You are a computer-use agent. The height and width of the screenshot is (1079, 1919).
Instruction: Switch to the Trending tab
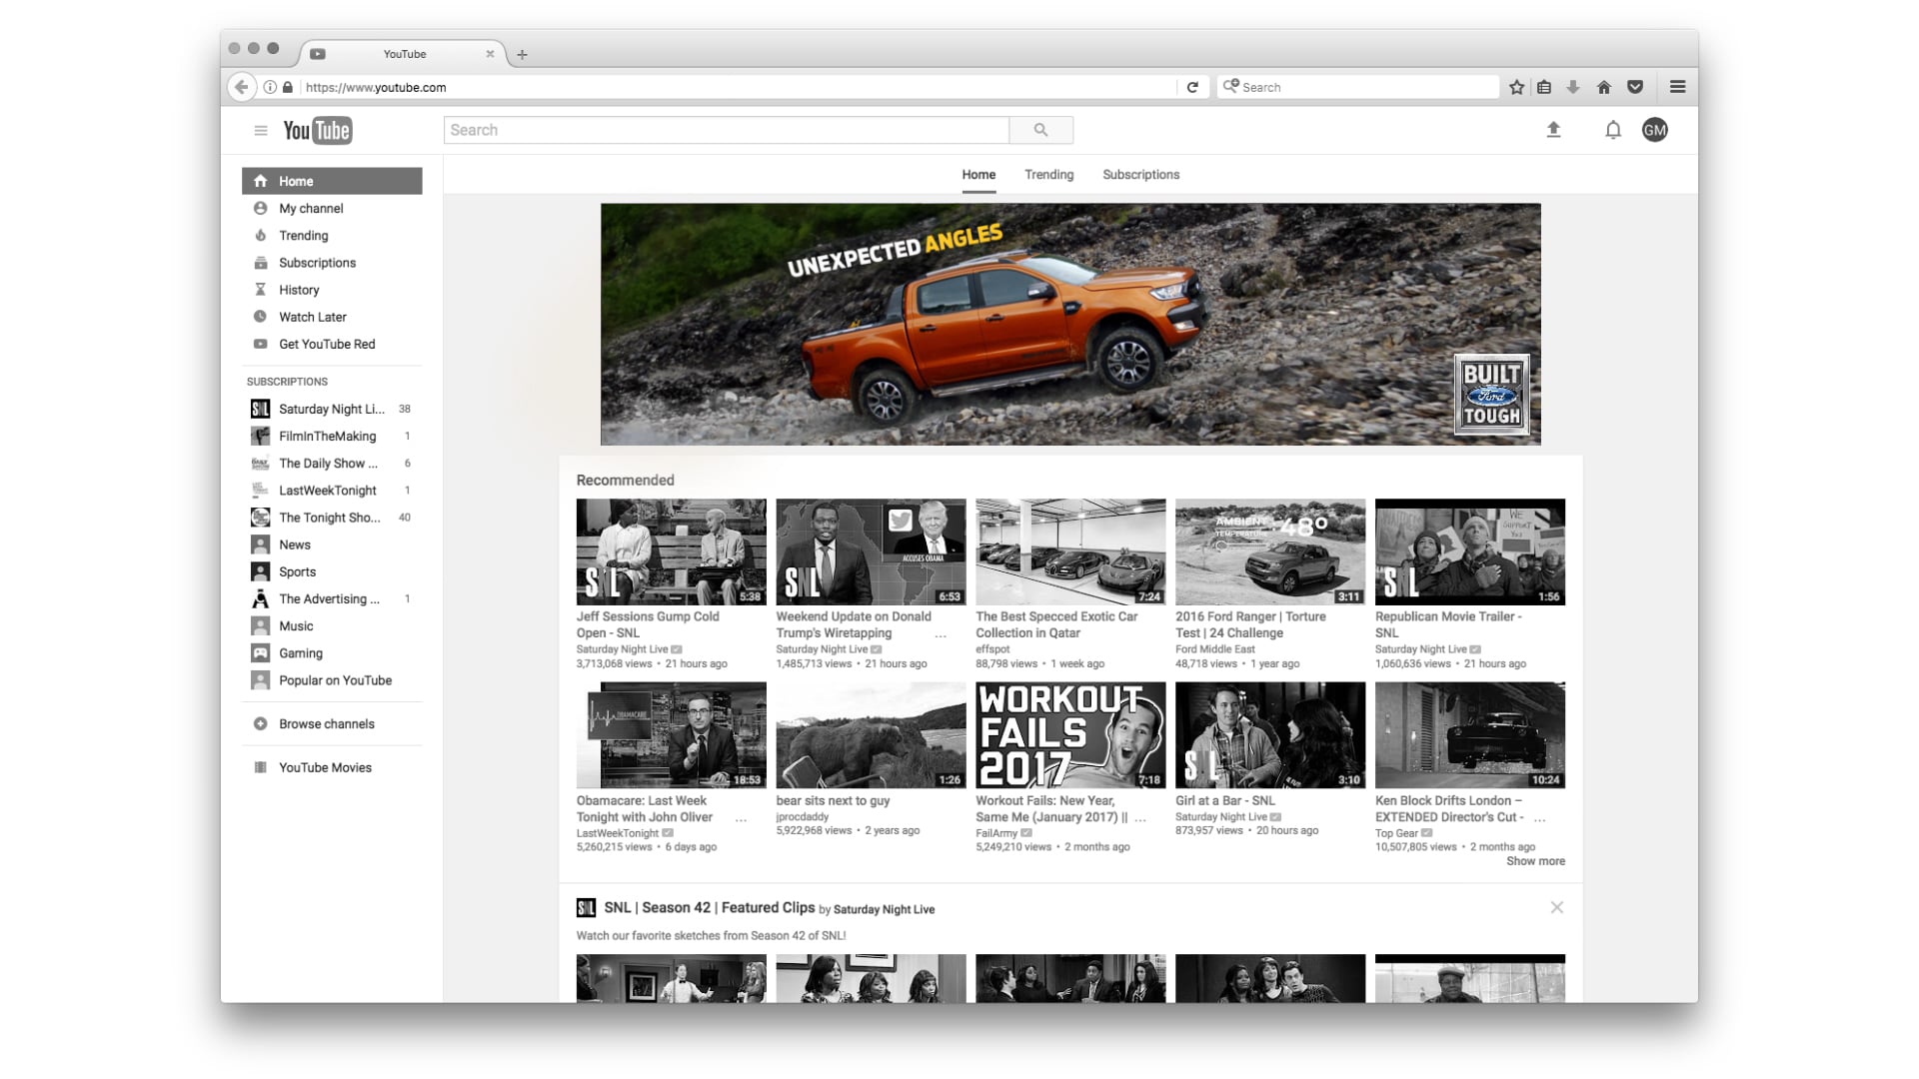(x=1048, y=174)
